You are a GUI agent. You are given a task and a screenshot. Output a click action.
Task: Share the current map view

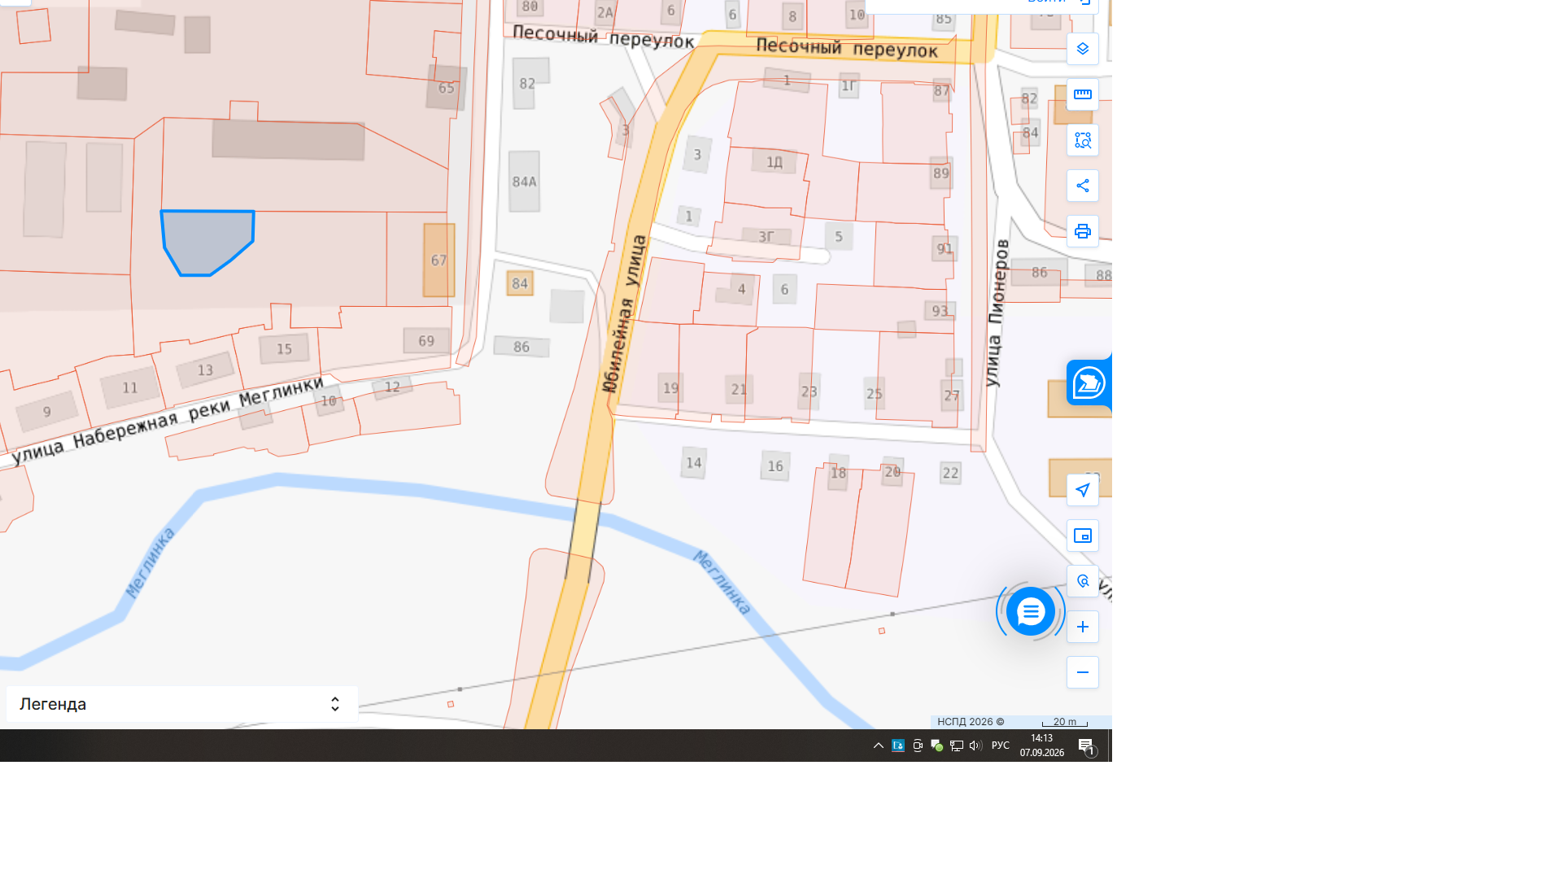pos(1082,186)
